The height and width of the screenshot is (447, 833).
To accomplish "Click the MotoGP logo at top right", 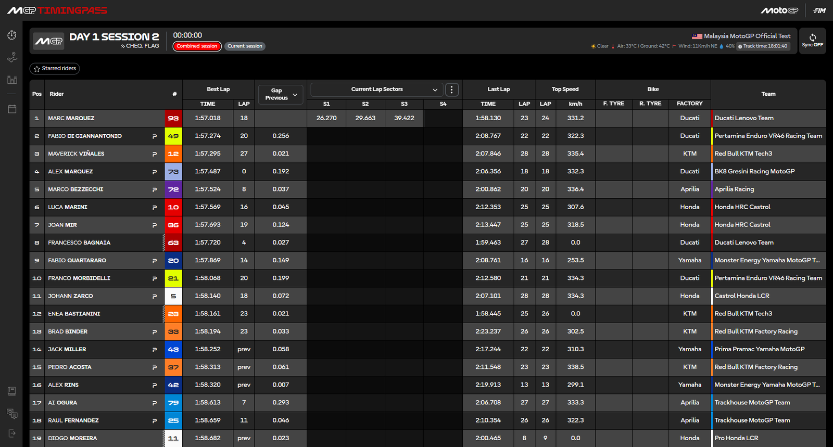I will coord(779,10).
